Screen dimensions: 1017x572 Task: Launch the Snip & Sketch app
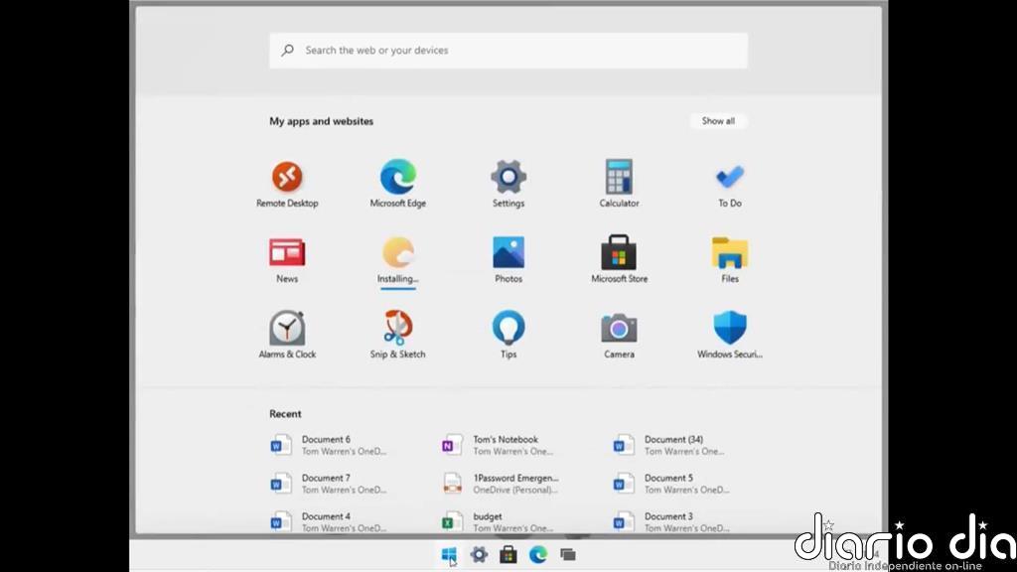click(x=397, y=330)
